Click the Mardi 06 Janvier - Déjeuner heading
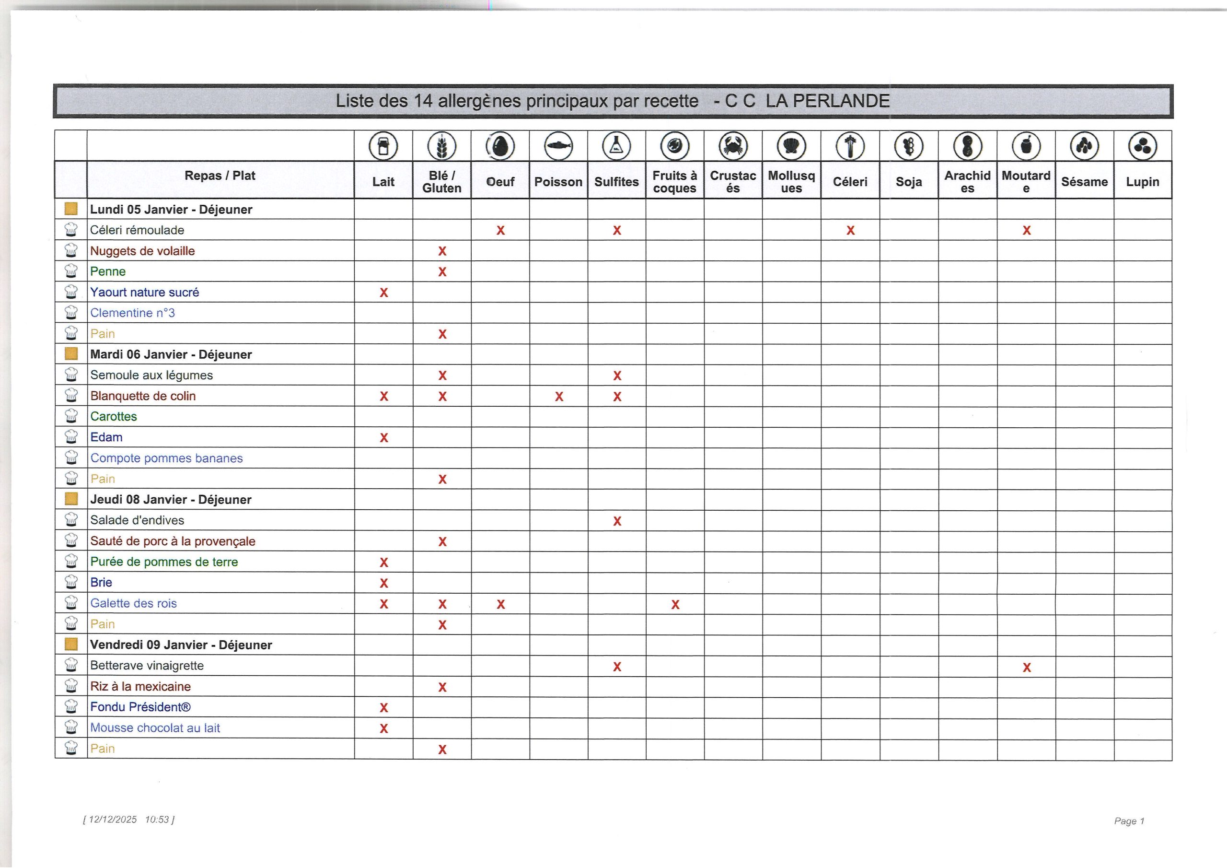The height and width of the screenshot is (868, 1227). [171, 354]
